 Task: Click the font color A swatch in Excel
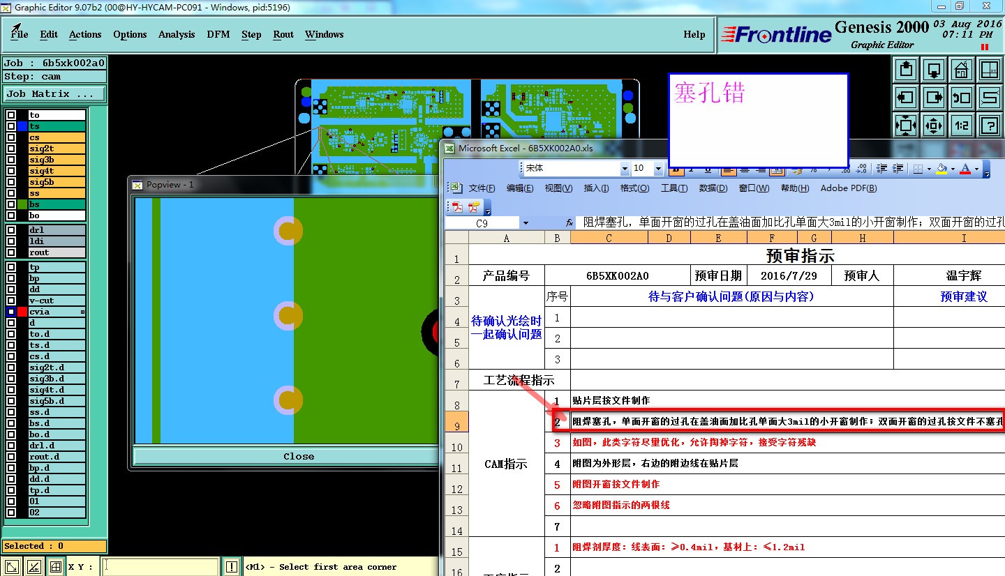tap(965, 169)
